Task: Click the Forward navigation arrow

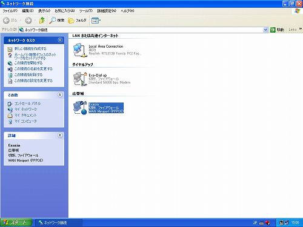Action: pyautogui.click(x=28, y=20)
